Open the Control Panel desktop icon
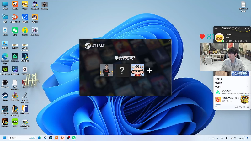 (5, 44)
